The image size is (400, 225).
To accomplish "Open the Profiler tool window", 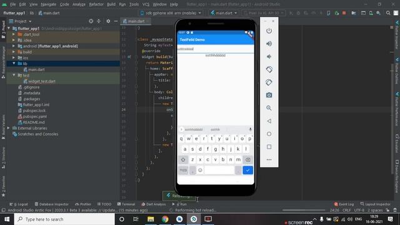I will tap(83, 204).
